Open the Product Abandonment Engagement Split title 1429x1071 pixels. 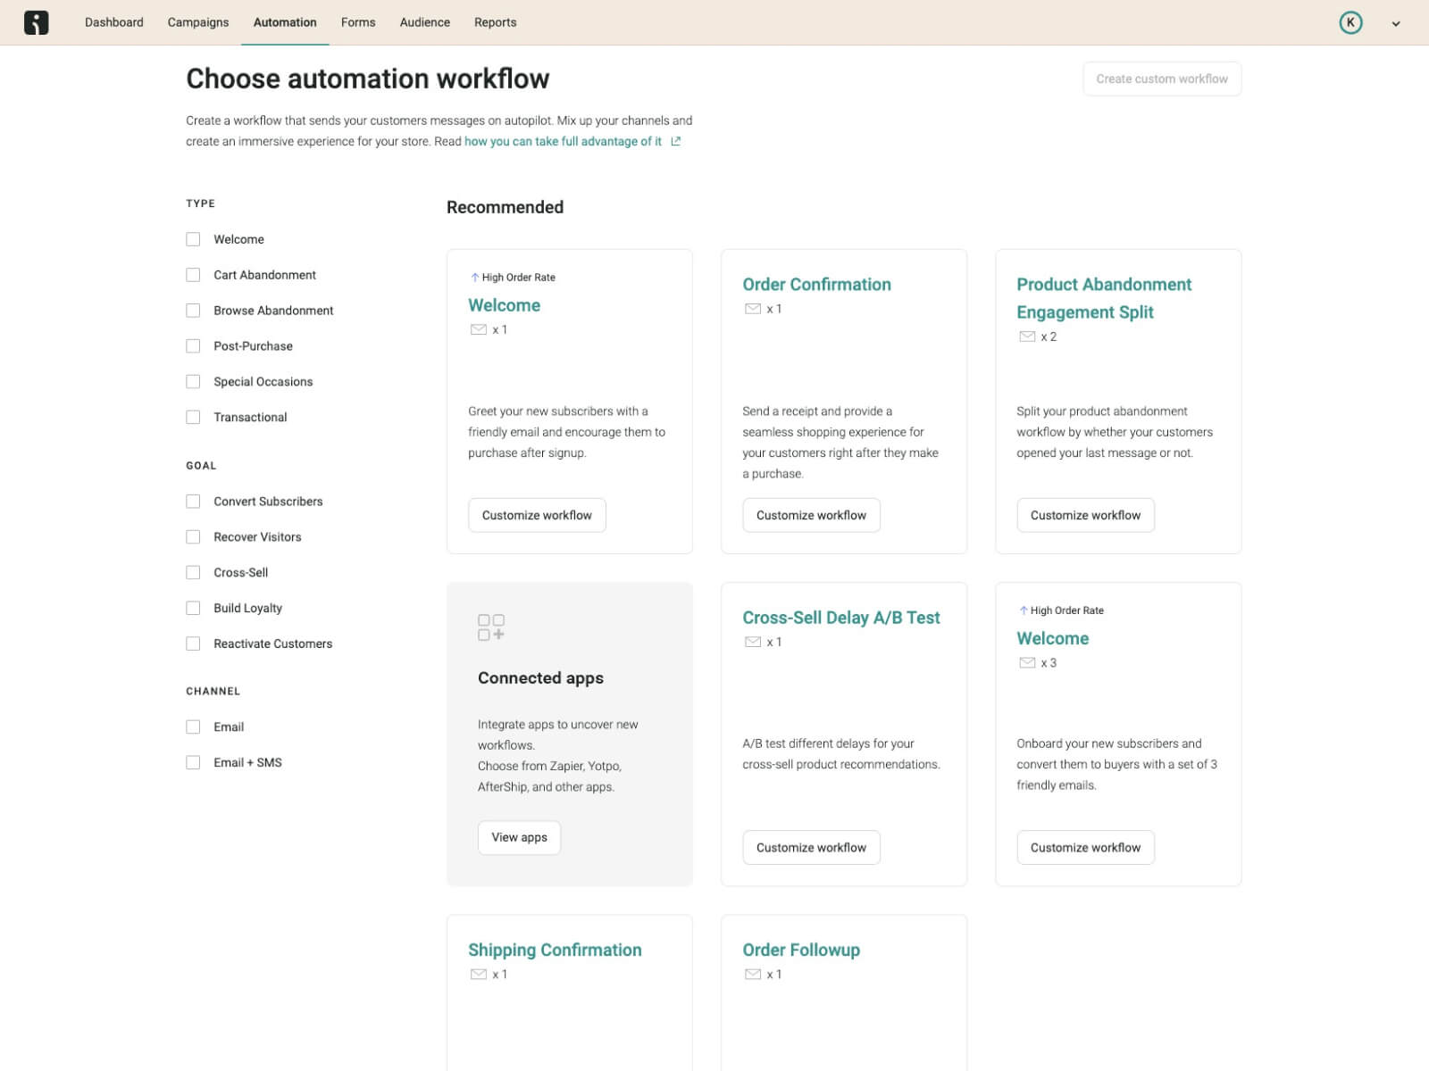(x=1104, y=298)
